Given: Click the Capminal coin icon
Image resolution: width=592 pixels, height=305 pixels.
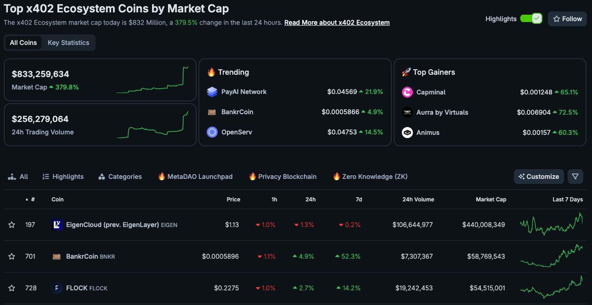Looking at the screenshot, I should coord(407,92).
